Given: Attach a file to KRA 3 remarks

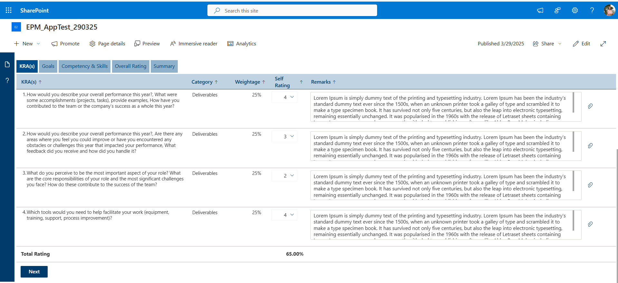Looking at the screenshot, I should click(x=590, y=185).
